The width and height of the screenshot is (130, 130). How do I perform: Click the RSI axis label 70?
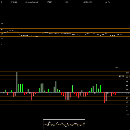[2, 30]
